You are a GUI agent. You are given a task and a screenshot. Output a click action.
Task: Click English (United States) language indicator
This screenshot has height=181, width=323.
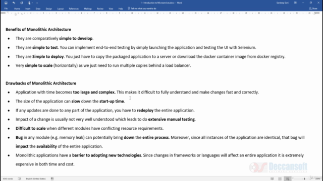click(36, 179)
